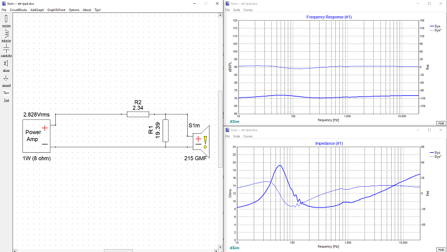Open the AddGraph menu
The height and width of the screenshot is (252, 447).
(37, 9)
